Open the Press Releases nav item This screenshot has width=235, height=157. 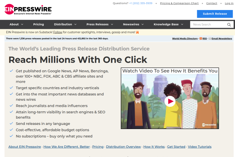[x=98, y=24]
